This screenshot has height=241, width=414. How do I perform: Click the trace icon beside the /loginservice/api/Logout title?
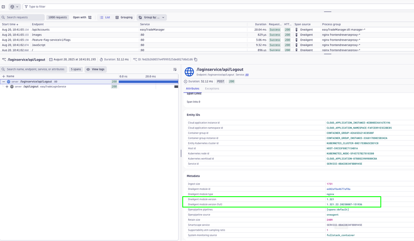coord(4,59)
